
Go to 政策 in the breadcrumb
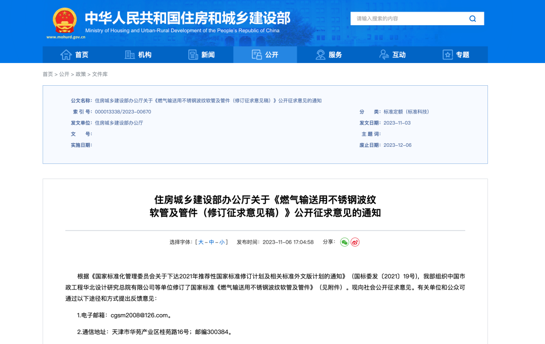81,74
